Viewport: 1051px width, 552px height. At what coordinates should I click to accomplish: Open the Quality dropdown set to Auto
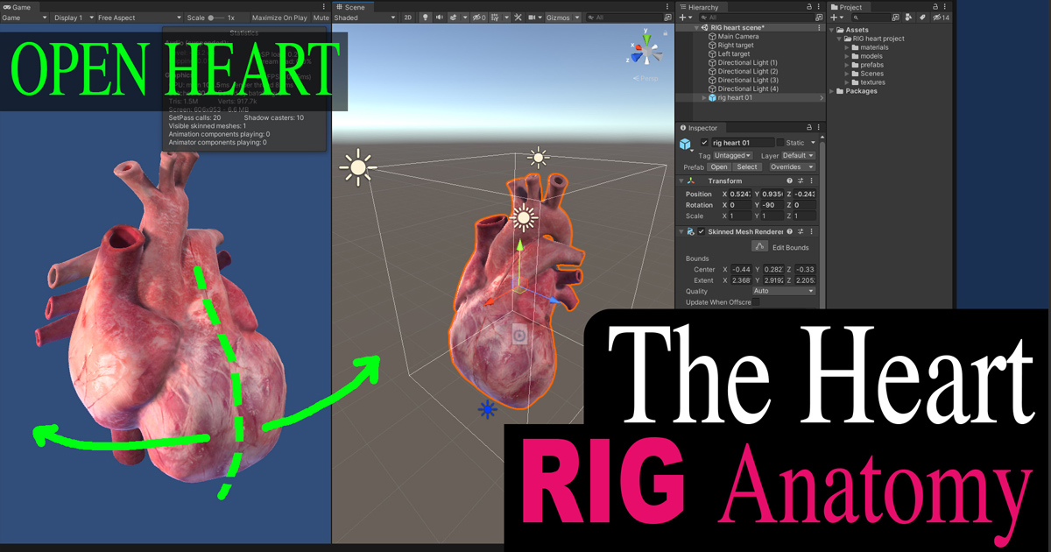click(x=784, y=292)
